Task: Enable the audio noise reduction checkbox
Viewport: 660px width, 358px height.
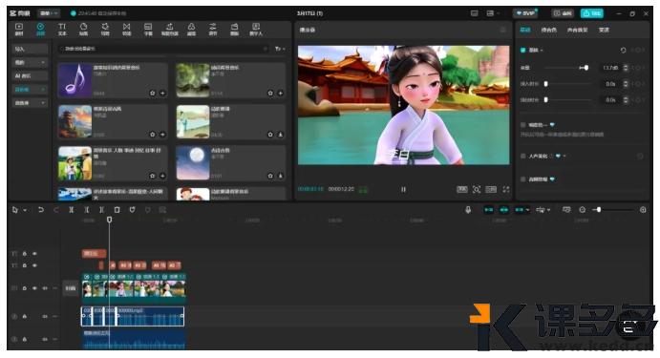Action: point(522,179)
